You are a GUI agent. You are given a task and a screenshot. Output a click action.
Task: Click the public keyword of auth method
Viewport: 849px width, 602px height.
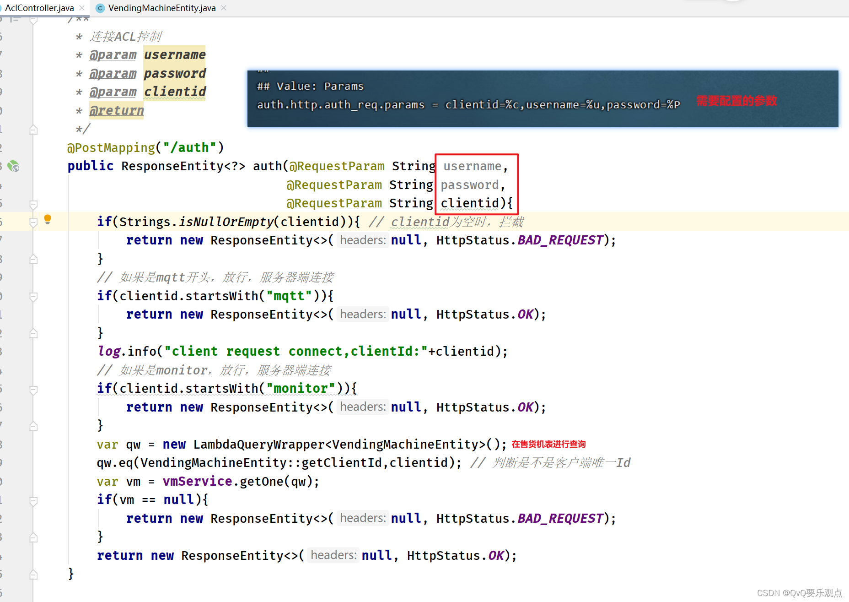pos(91,166)
